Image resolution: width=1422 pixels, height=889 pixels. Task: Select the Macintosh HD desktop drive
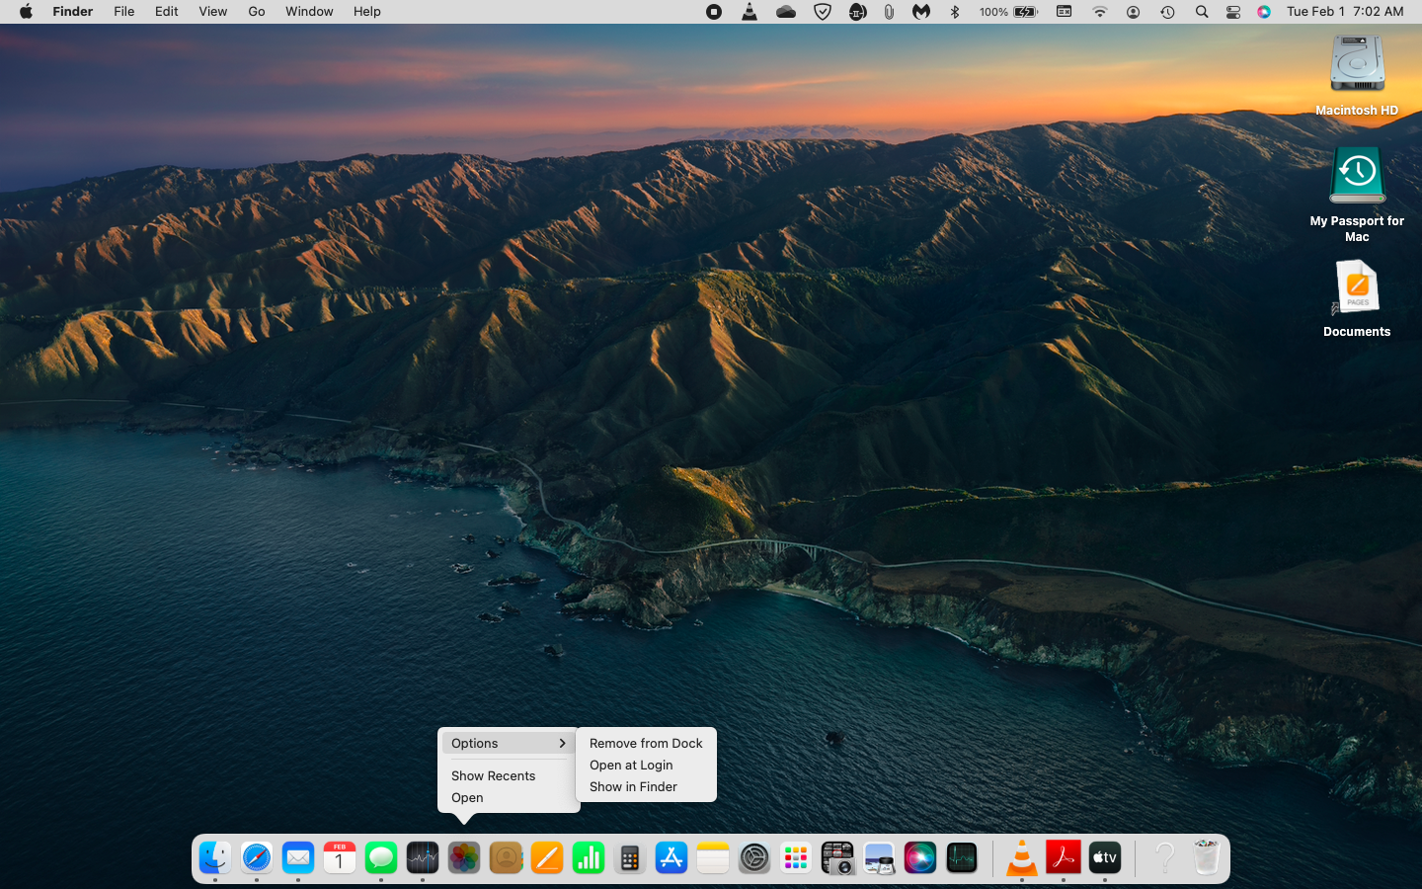(1357, 67)
